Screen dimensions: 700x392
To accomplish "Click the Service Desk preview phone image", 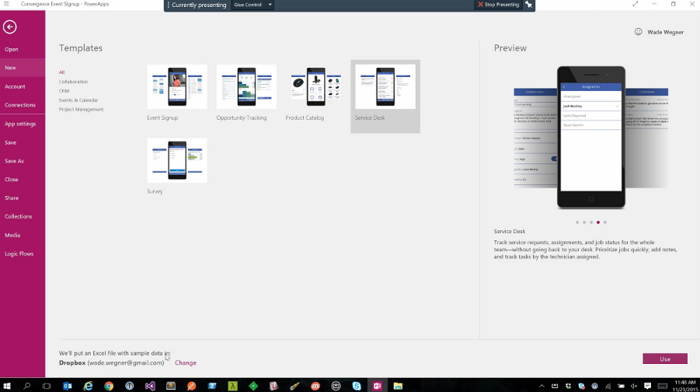I will tap(591, 137).
